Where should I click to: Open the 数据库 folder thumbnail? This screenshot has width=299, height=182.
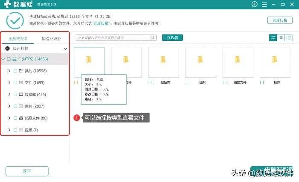[x=164, y=63]
